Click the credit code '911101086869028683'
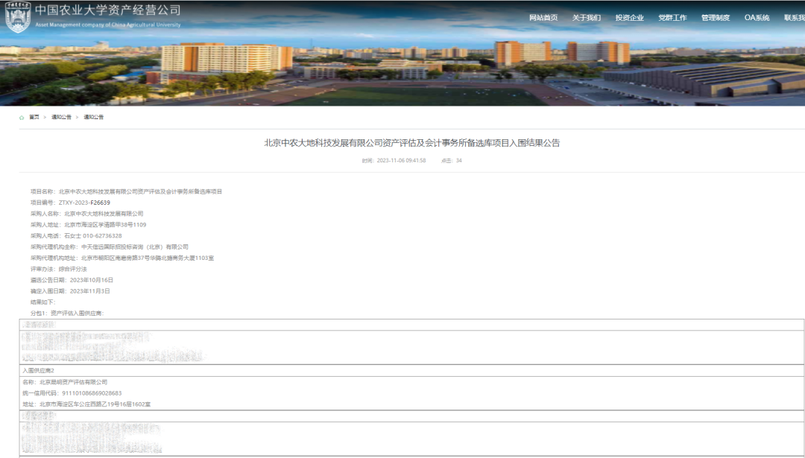This screenshot has width=805, height=458. 92,393
